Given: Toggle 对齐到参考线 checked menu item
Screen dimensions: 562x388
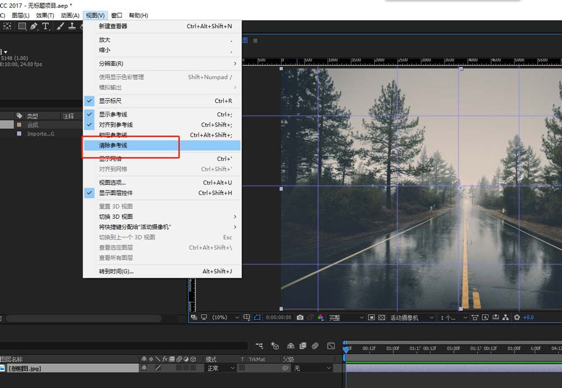Looking at the screenshot, I should [162, 125].
